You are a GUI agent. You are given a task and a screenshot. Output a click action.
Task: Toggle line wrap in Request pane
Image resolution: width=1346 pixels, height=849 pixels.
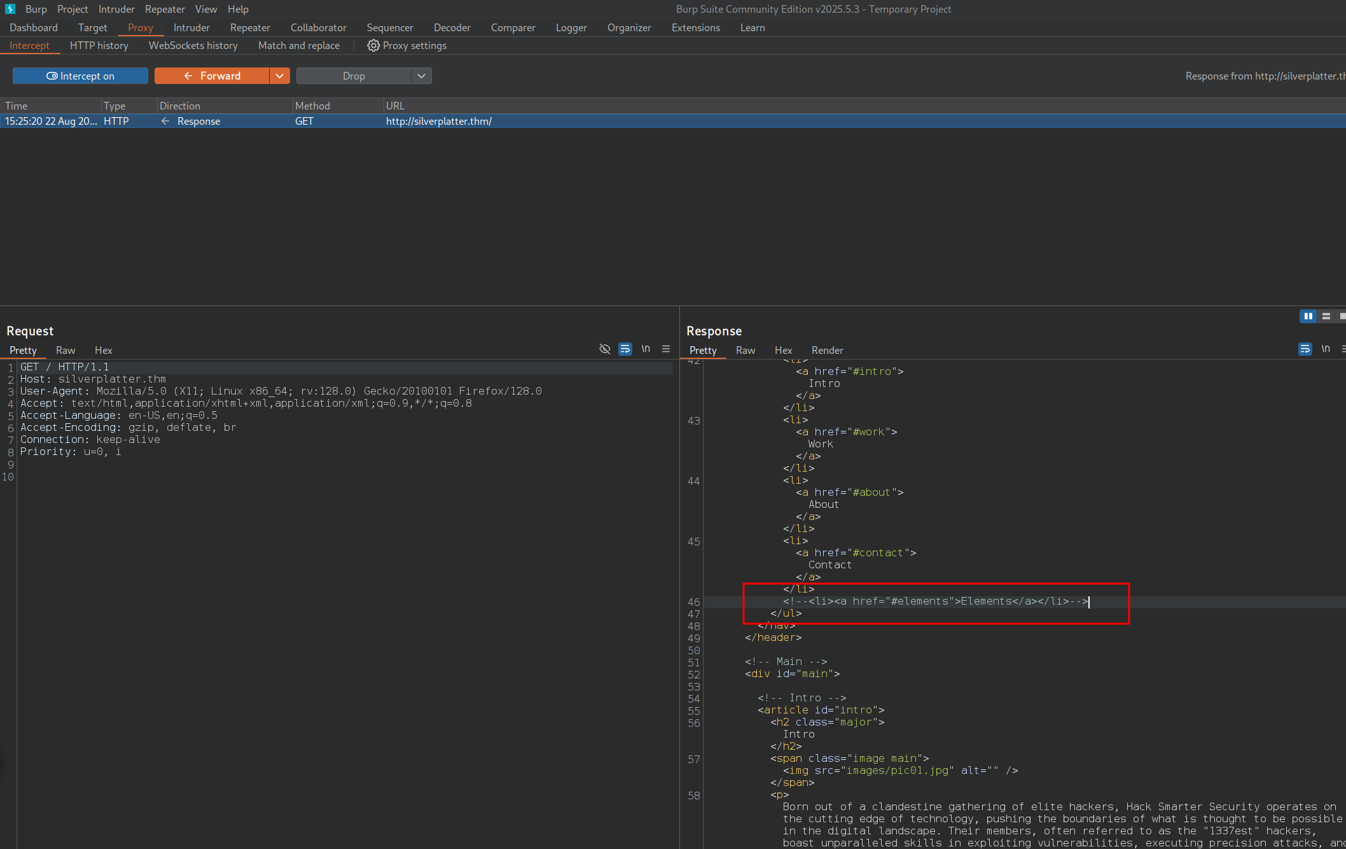click(x=625, y=349)
